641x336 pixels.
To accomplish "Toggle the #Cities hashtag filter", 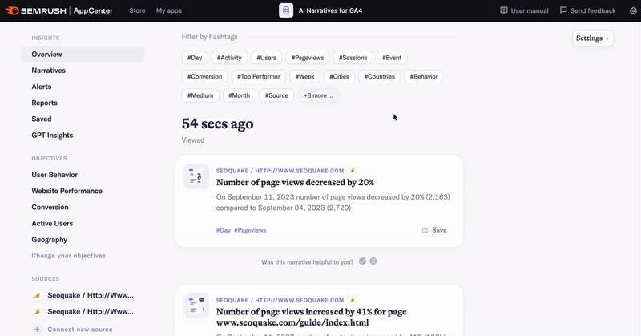I will 339,76.
